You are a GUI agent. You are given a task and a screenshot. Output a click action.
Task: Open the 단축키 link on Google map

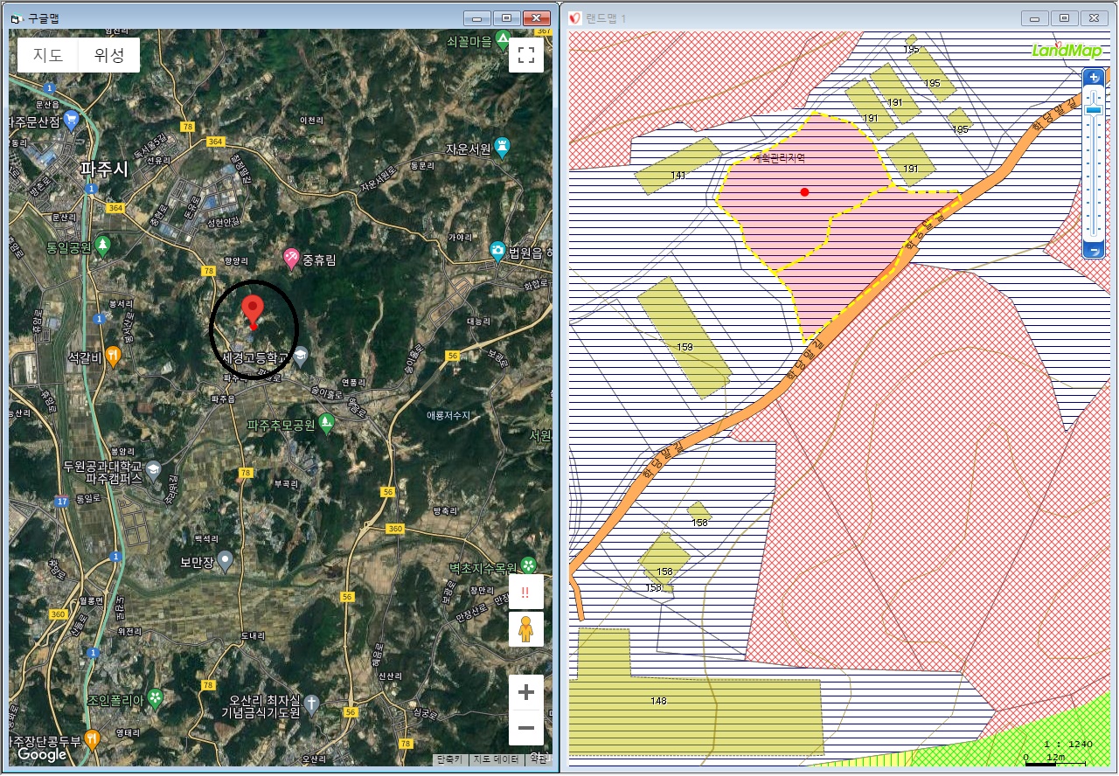pyautogui.click(x=451, y=759)
